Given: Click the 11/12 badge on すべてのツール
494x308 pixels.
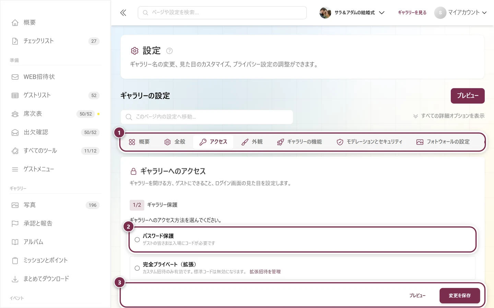Looking at the screenshot, I should coord(90,151).
